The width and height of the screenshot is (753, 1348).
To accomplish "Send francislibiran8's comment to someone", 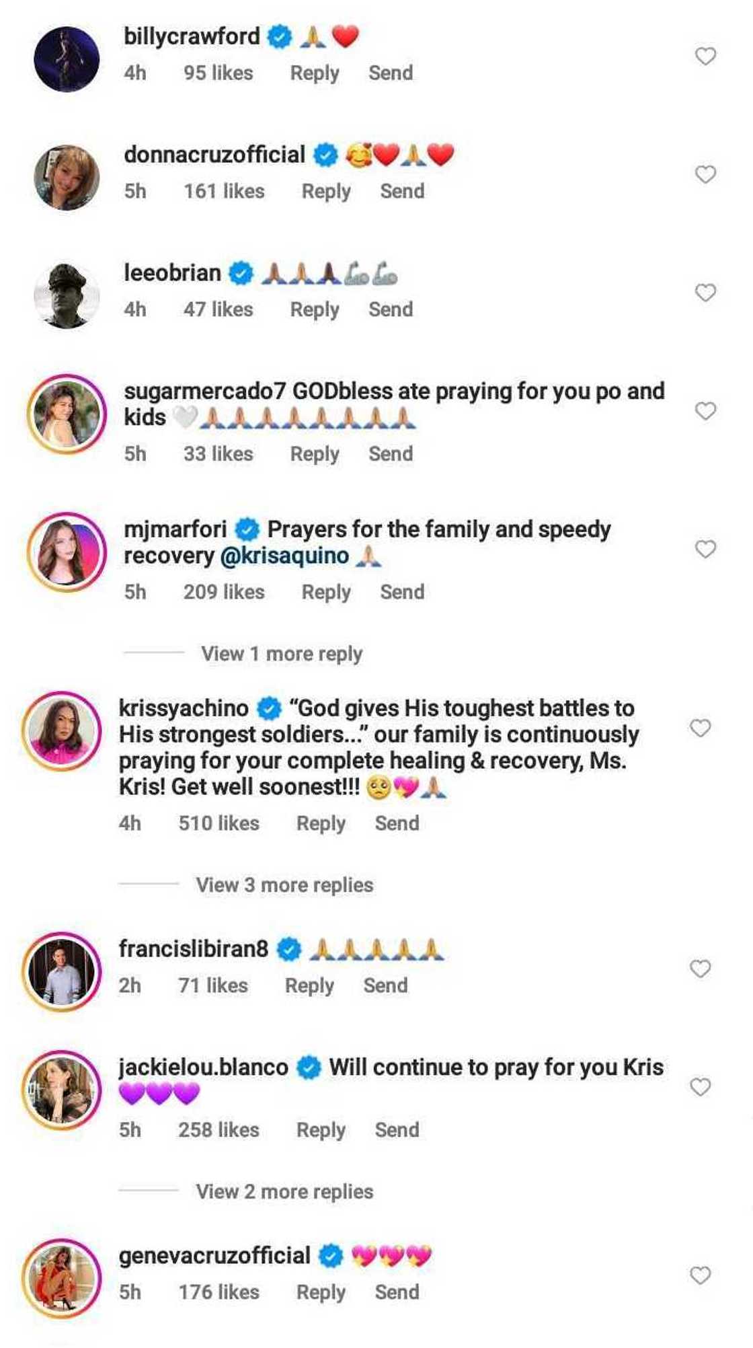I will [x=385, y=985].
